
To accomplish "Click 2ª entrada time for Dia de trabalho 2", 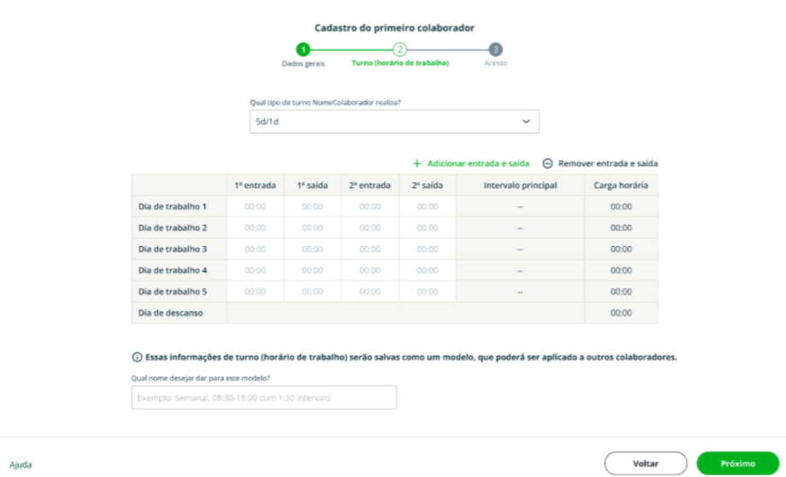I will click(x=369, y=227).
